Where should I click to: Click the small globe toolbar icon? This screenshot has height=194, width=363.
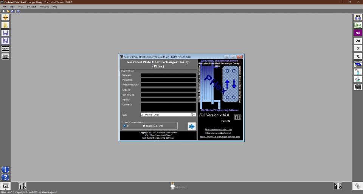pyautogui.click(x=18, y=11)
